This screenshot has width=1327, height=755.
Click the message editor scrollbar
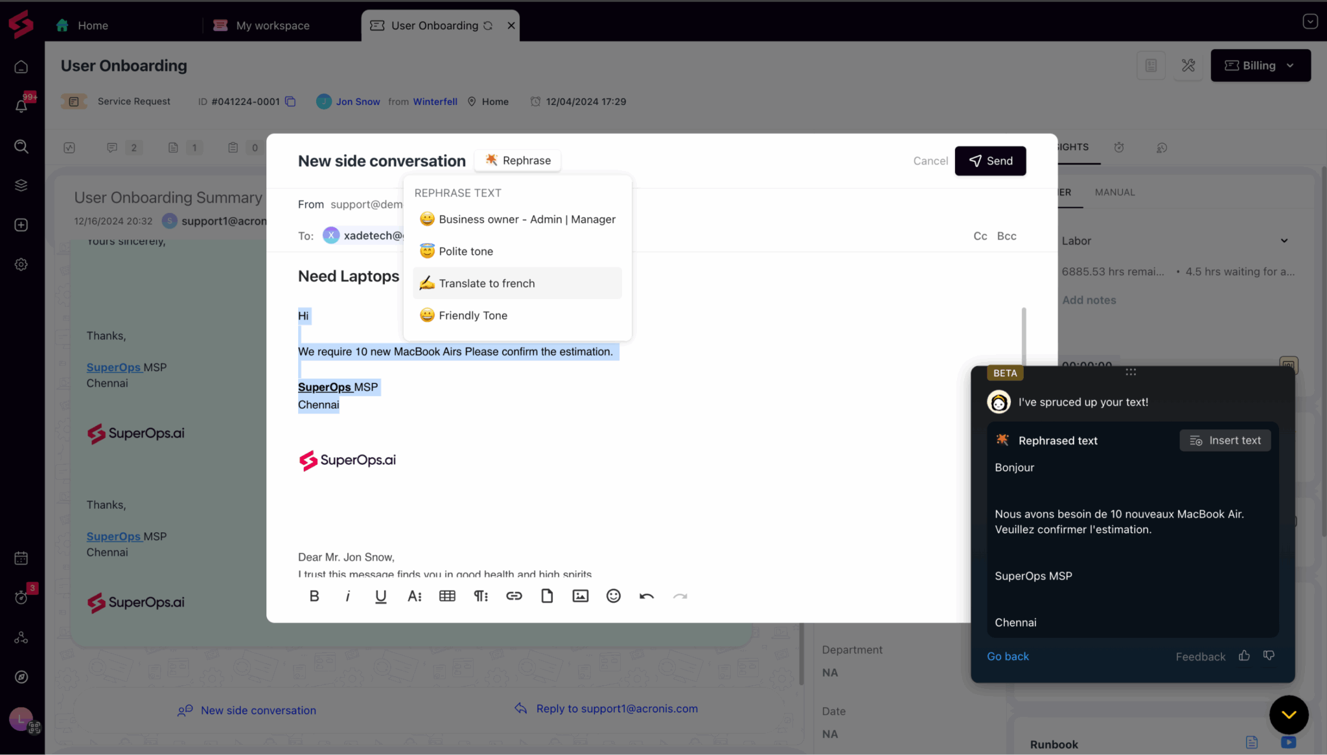[1024, 337]
